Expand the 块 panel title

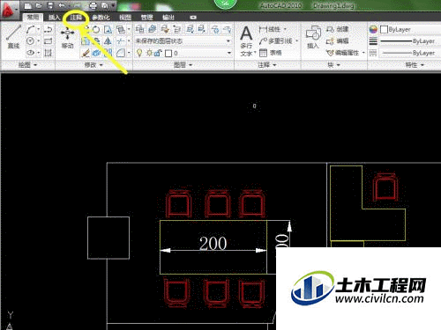click(x=333, y=65)
